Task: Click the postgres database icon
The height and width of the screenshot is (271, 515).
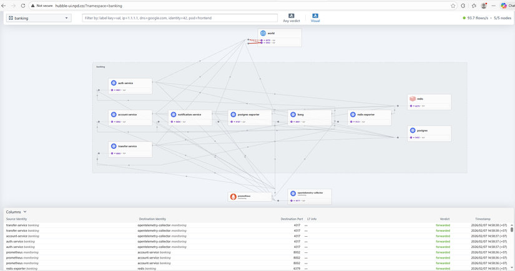Action: point(413,131)
